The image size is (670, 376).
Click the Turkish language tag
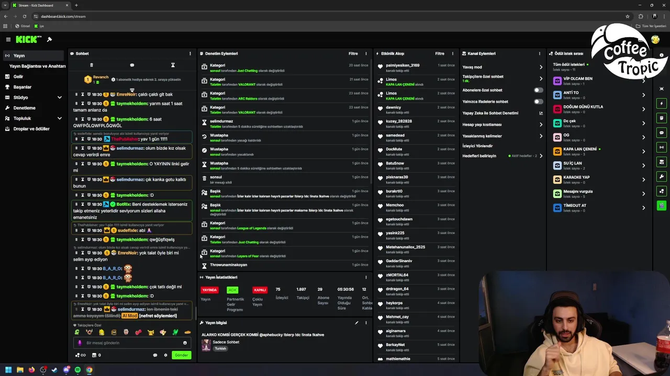point(220,348)
